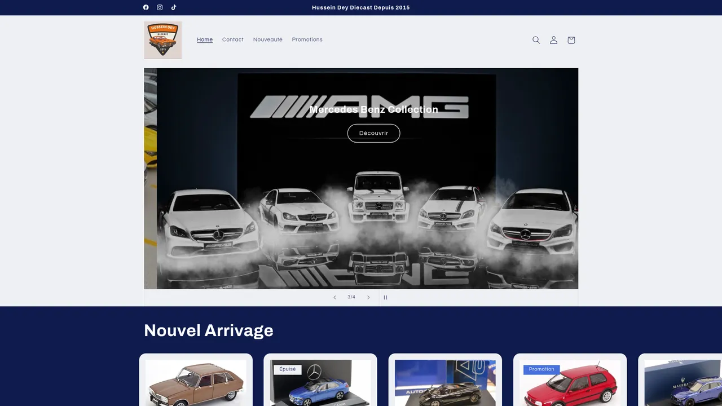Open the TikTok social link
722x406 pixels.
pos(174,7)
